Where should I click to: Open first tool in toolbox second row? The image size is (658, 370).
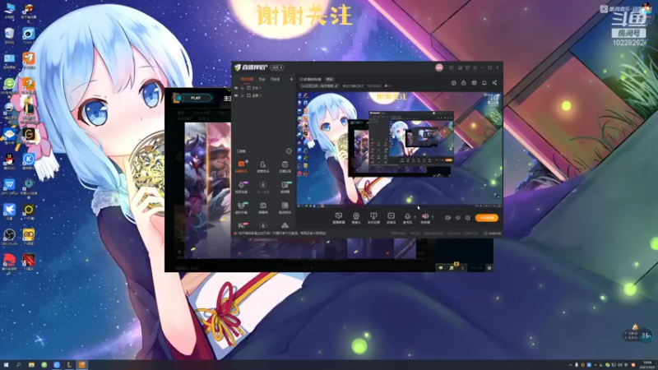pos(241,187)
